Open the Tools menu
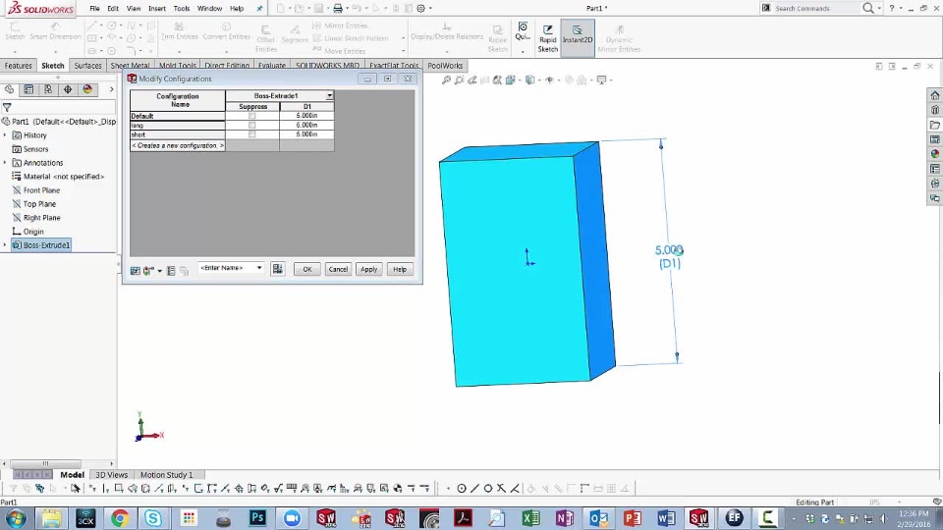Viewport: 943px width, 530px height. [182, 9]
